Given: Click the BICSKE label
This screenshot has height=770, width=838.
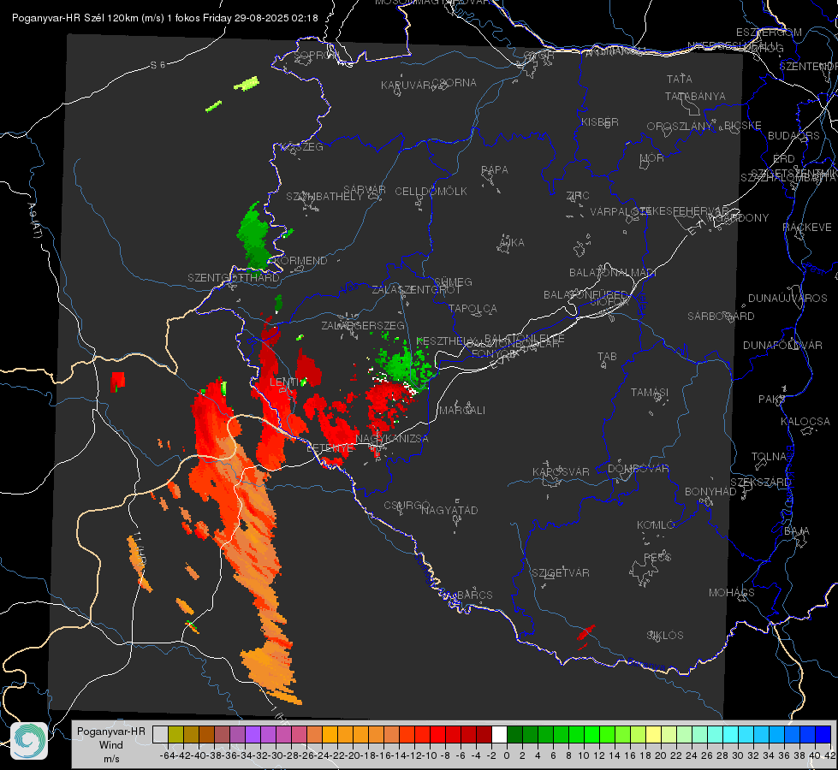Looking at the screenshot, I should pos(743,126).
